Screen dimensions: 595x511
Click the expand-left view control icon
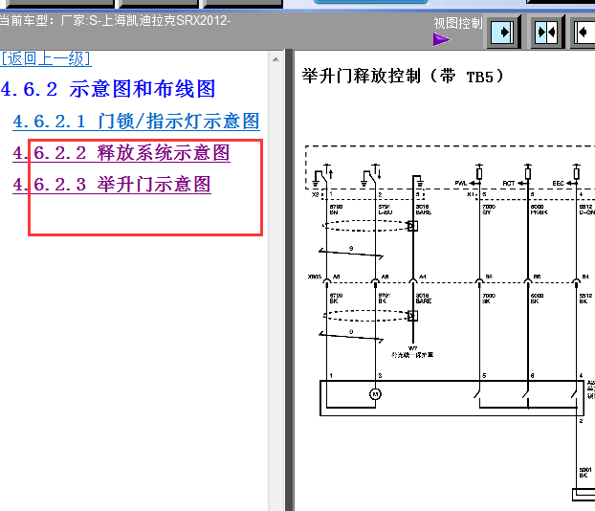(584, 33)
